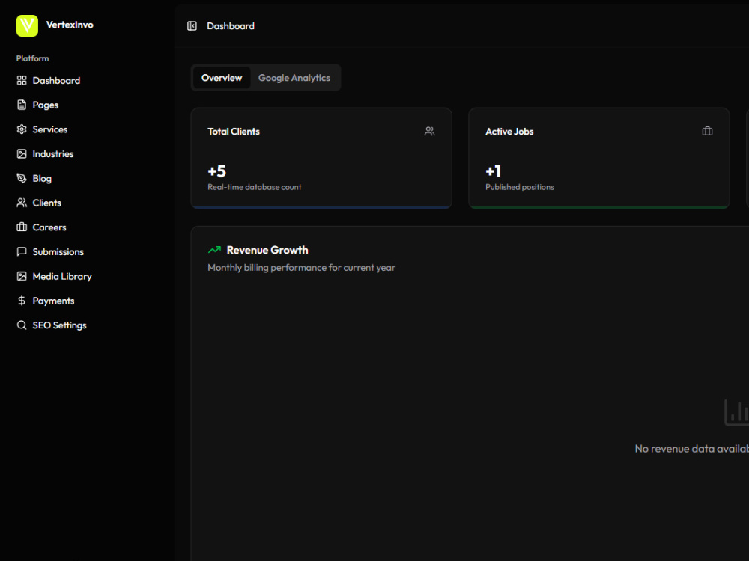Click the VertexInvo brand name
749x561 pixels.
coord(70,25)
